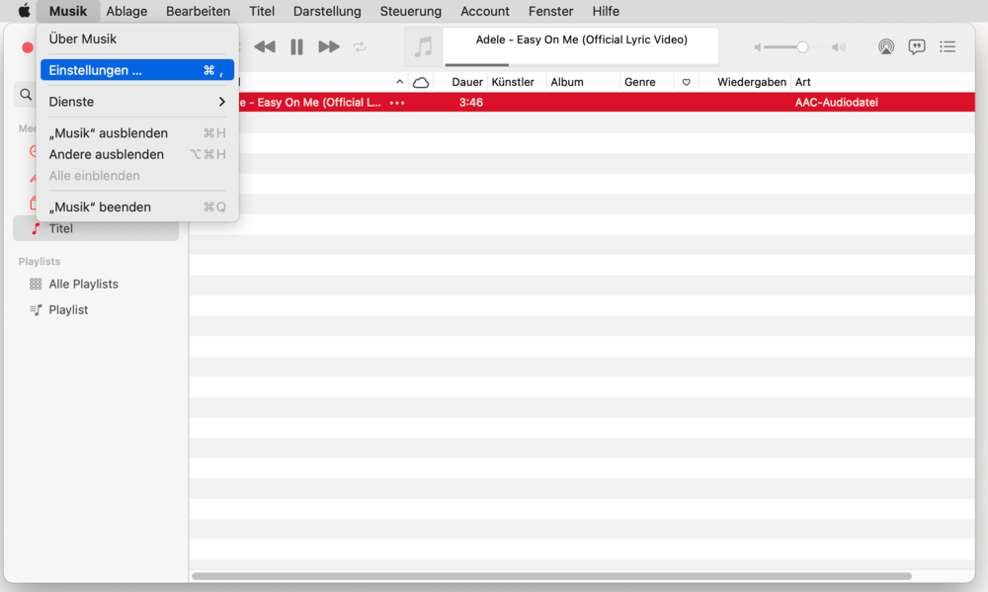The image size is (988, 592).
Task: Toggle the heart favorites column header
Action: (687, 82)
